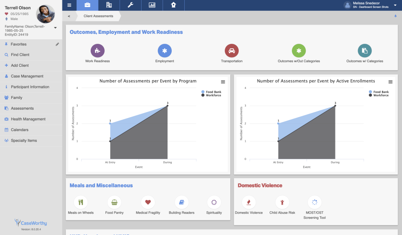
Task: Open Health Management in the sidebar
Action: 31,119
